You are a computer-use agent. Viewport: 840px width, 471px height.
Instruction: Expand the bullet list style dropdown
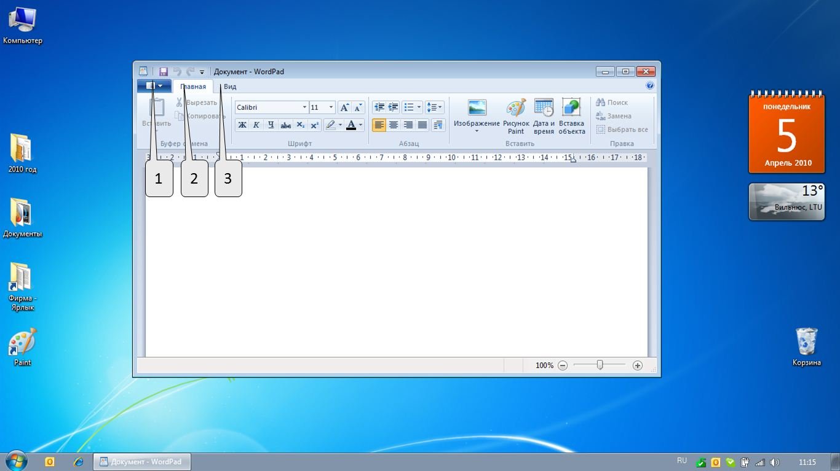(x=419, y=107)
